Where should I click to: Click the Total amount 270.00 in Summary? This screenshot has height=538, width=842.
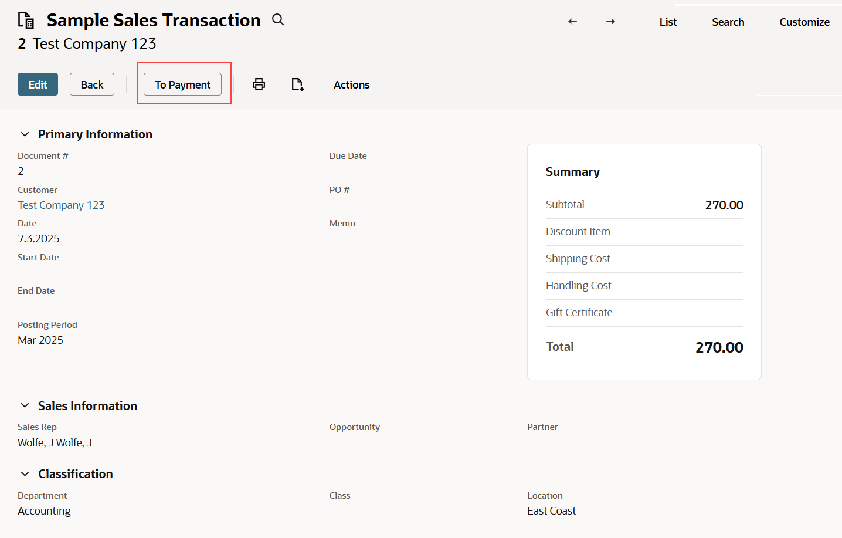(x=719, y=347)
